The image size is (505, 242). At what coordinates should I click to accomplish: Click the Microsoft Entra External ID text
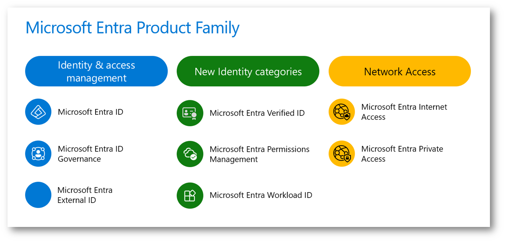(85, 195)
